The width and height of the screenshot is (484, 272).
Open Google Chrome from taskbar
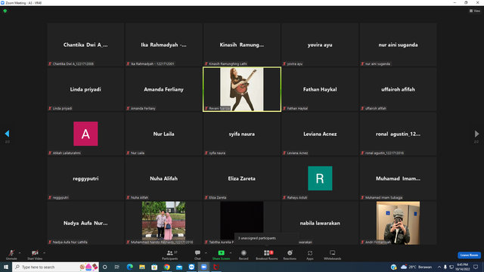(x=166, y=267)
